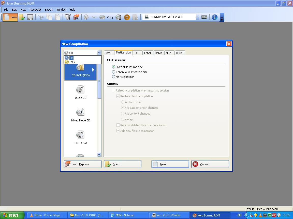The width and height of the screenshot is (293, 219).
Task: Click the New compilation toolbar button
Action: [x=10, y=17]
